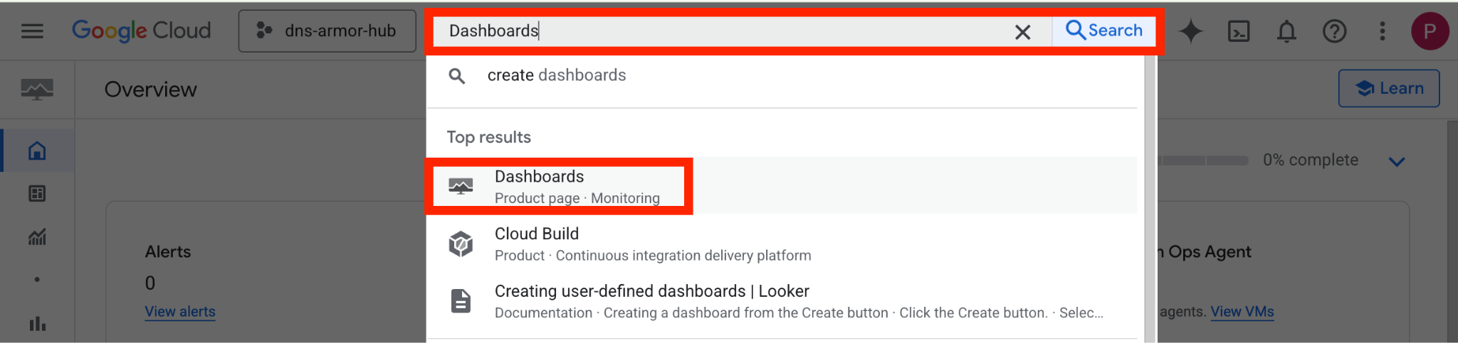The image size is (1458, 343).
Task: Follow the View alerts link
Action: (180, 312)
